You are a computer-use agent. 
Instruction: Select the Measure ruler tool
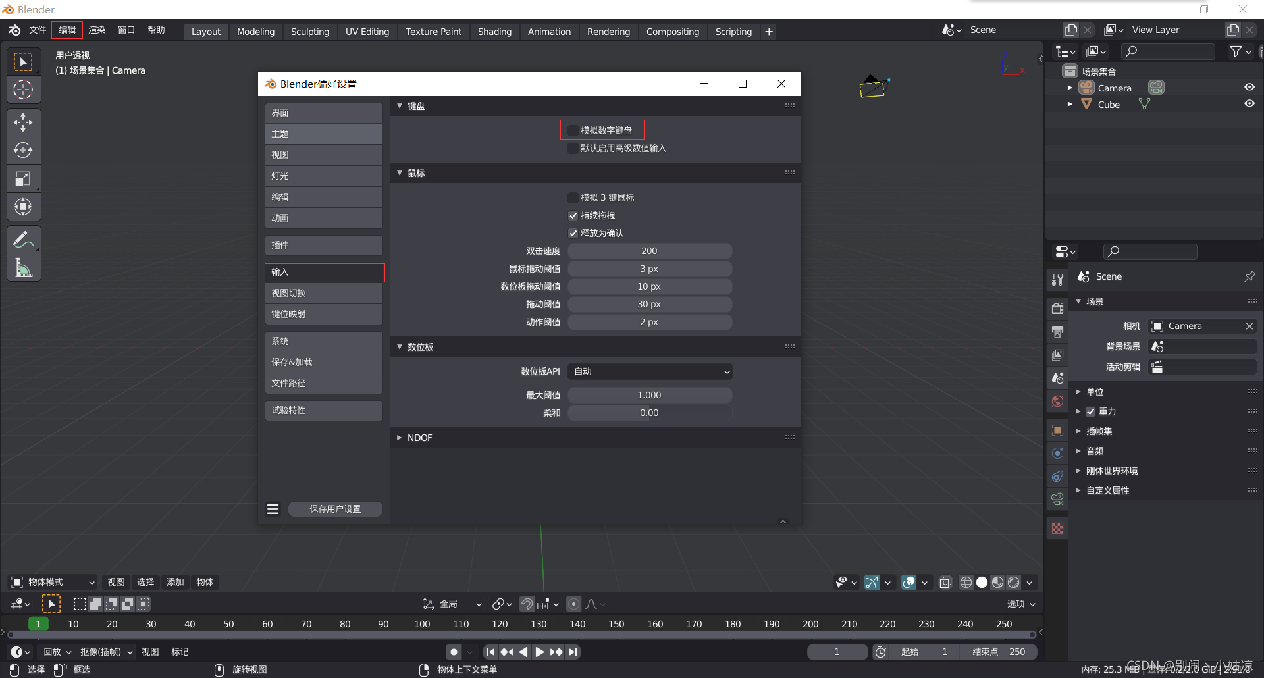click(24, 268)
